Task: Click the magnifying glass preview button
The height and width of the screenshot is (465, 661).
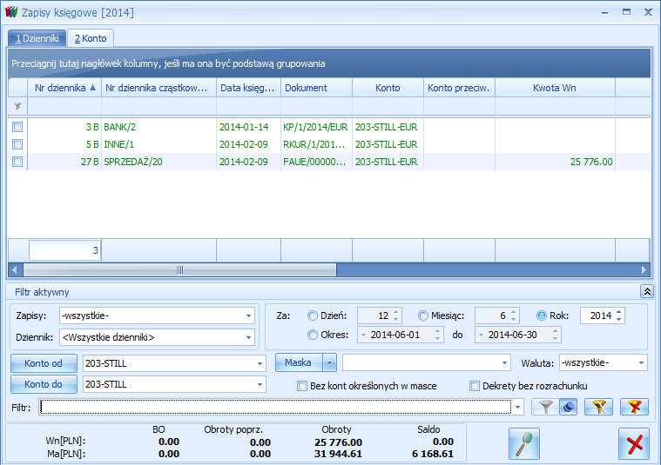Action: pos(524,443)
